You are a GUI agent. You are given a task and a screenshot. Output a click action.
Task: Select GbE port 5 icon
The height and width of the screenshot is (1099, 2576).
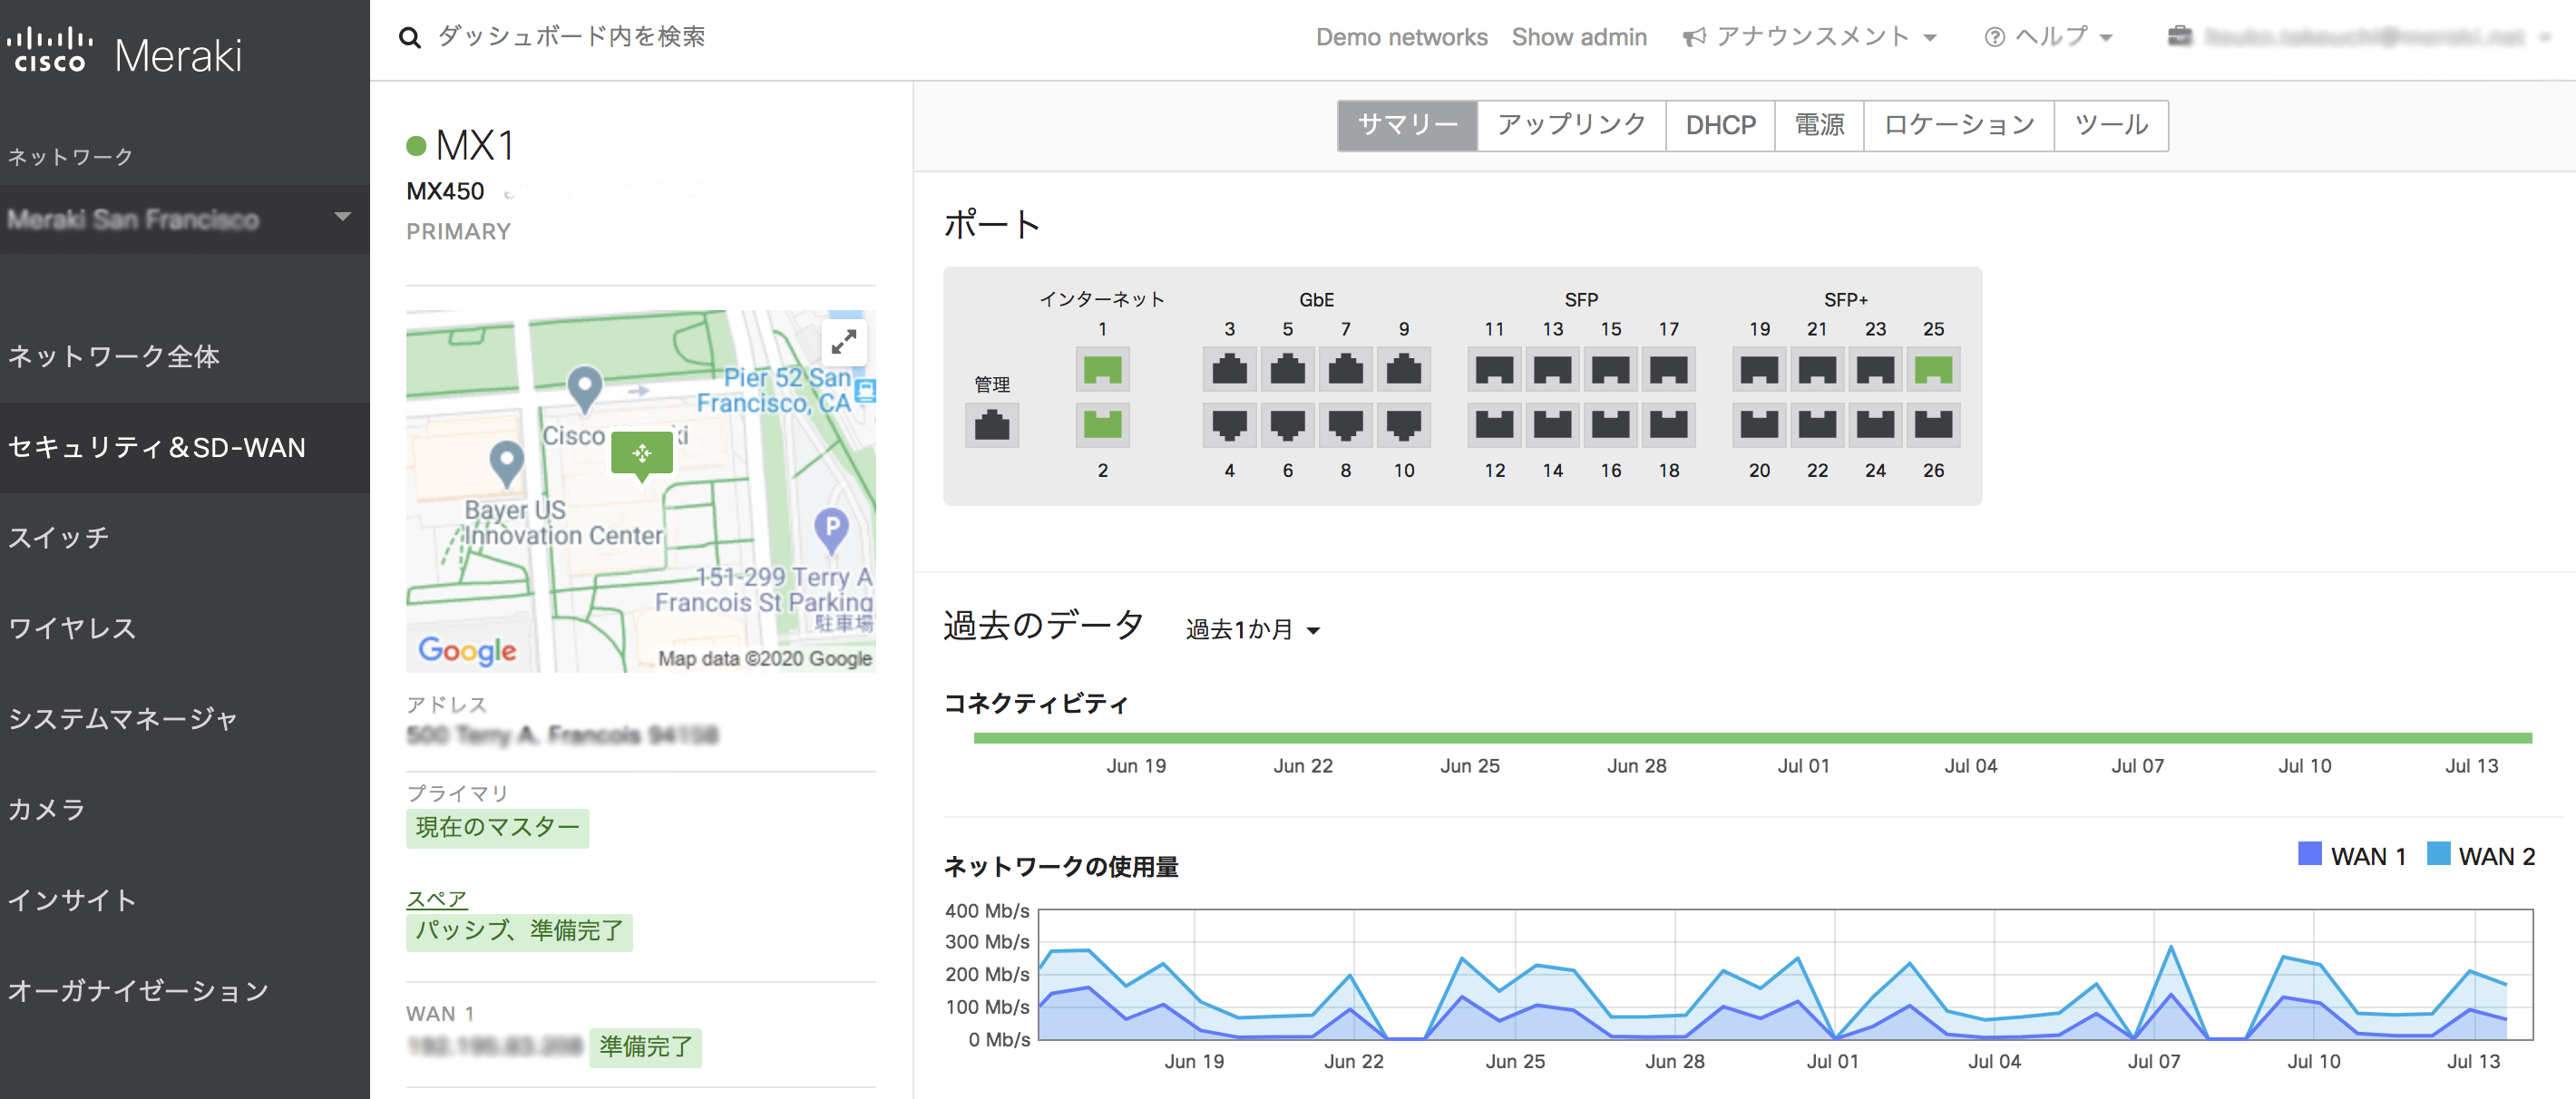(1287, 369)
